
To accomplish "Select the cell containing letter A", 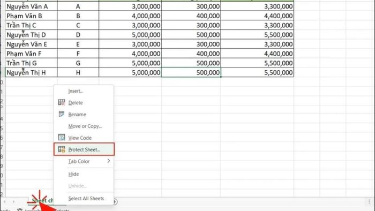I will coord(78,6).
